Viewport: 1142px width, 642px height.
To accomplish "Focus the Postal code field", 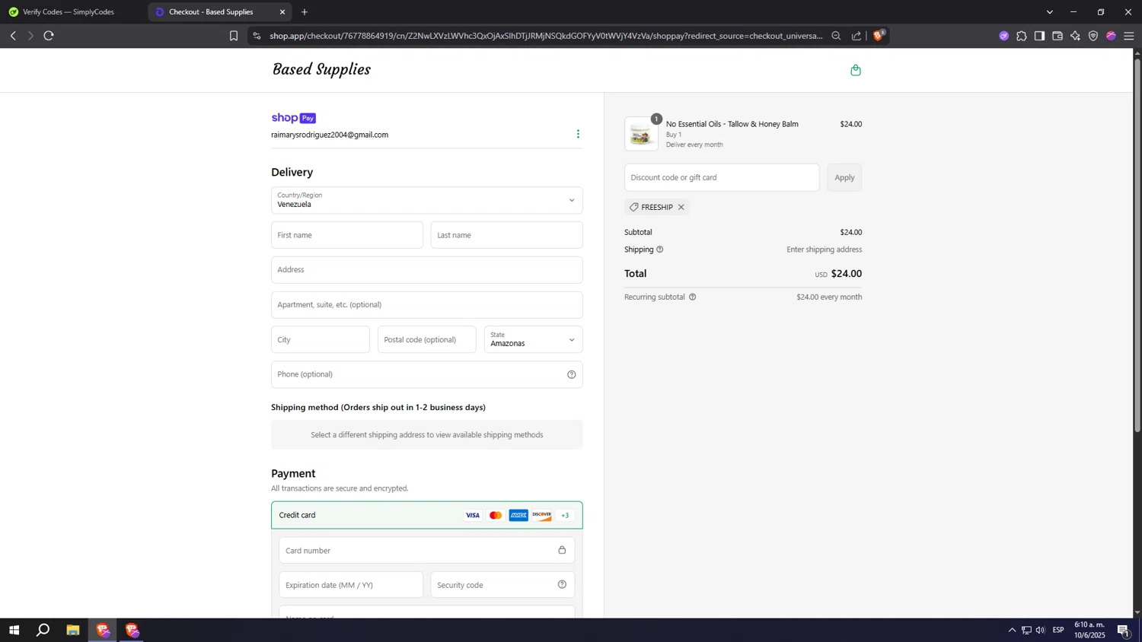I will click(427, 339).
